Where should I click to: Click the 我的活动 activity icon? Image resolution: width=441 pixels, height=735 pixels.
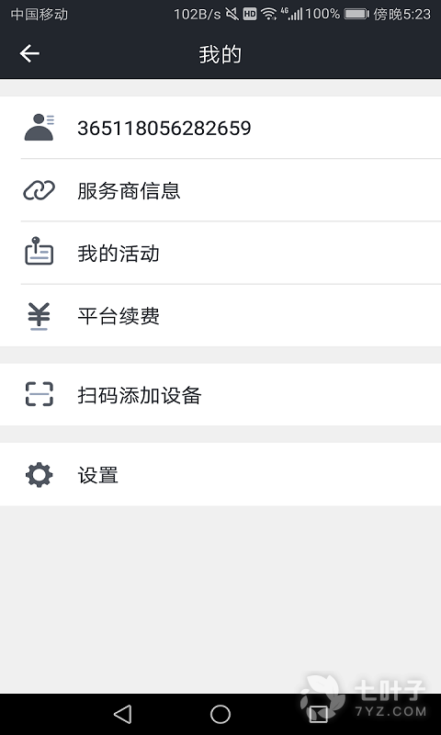pos(39,251)
